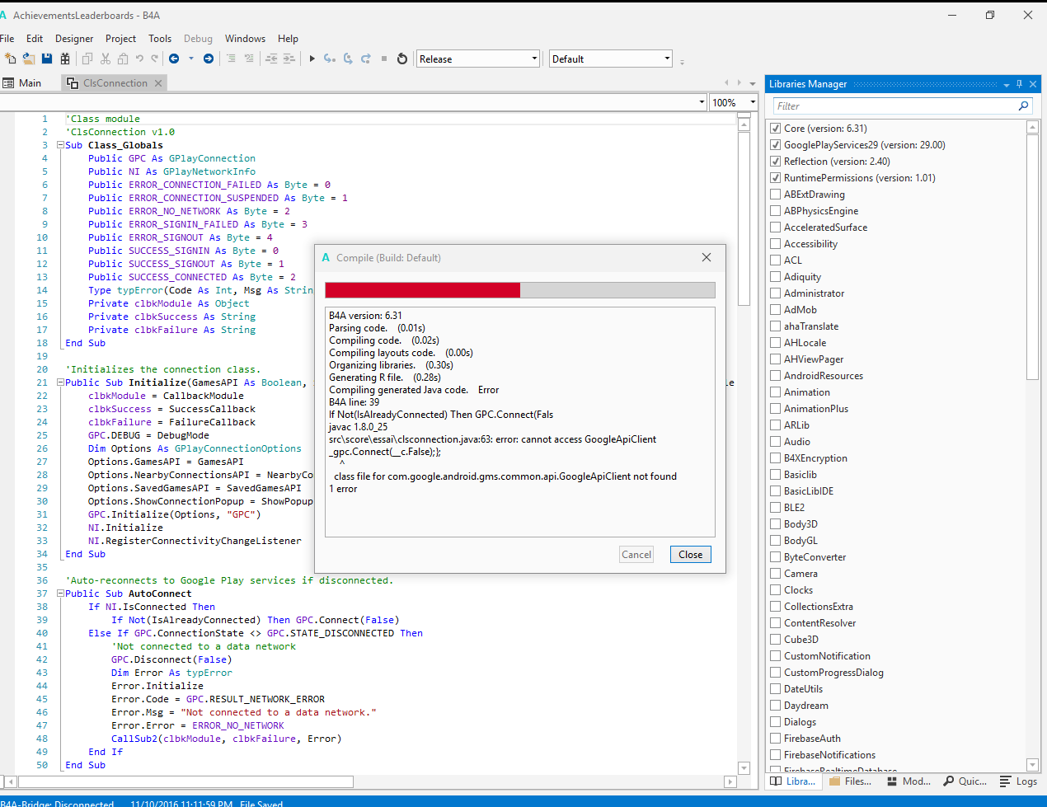Click the Restart circular arrow icon

point(402,59)
